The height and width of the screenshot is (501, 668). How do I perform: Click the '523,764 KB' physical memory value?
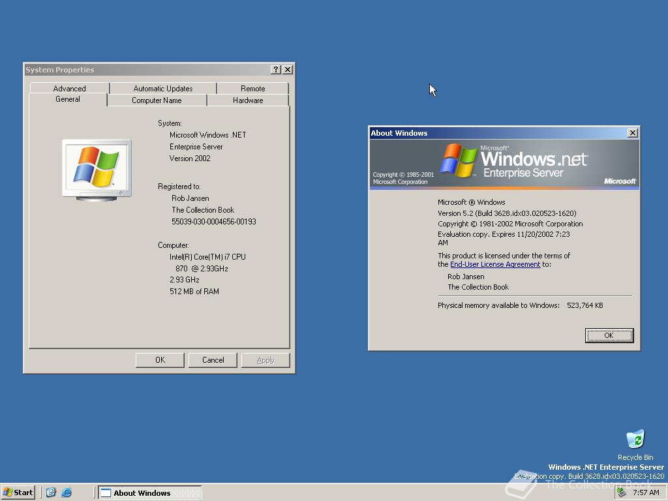click(x=585, y=305)
